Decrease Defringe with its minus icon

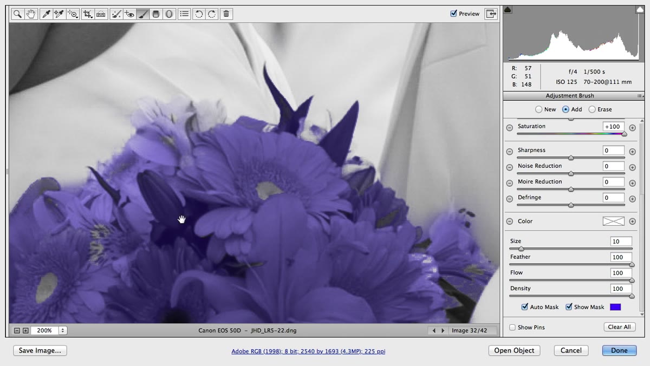pyautogui.click(x=509, y=199)
